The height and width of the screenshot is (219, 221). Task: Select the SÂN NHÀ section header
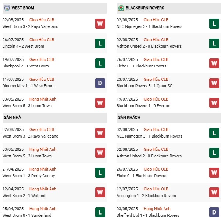point(13,117)
